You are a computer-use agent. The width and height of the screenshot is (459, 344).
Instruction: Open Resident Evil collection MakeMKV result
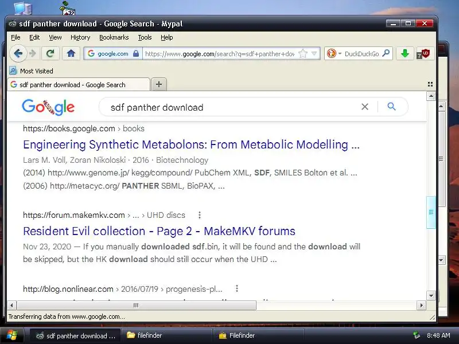(x=159, y=231)
